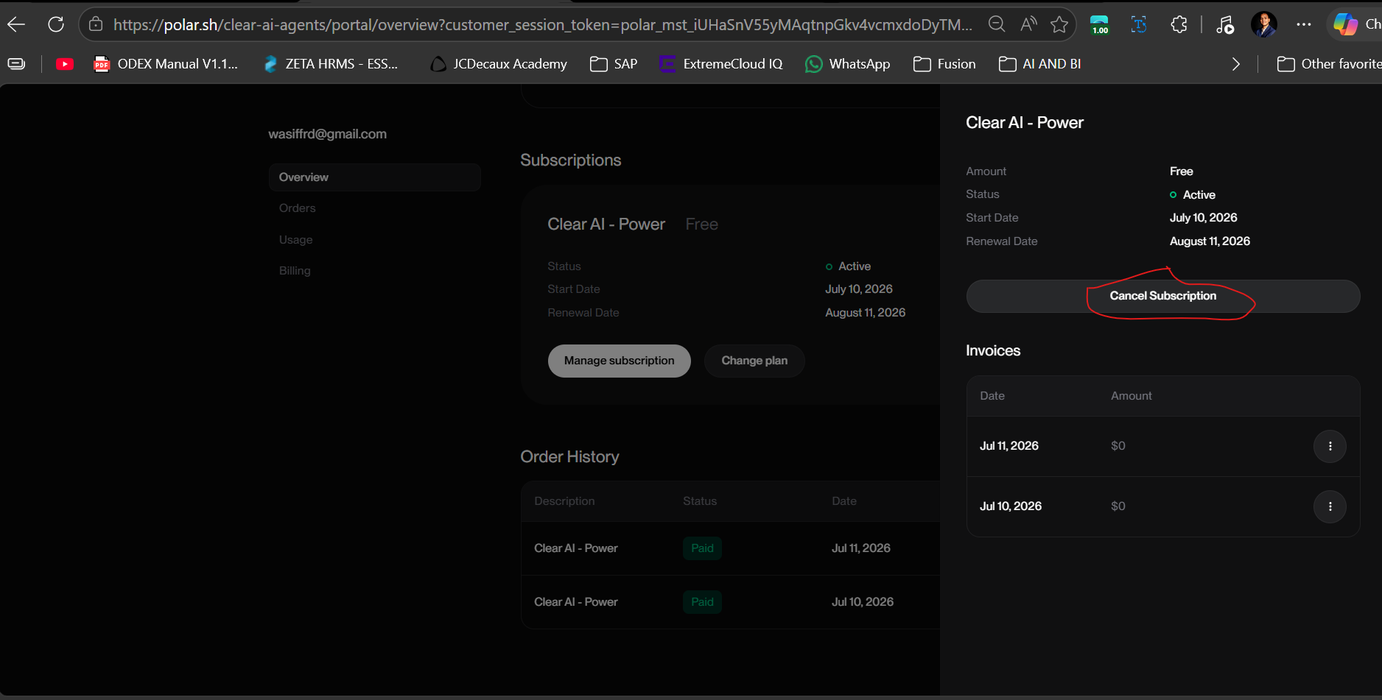
Task: Click the Jul 10, 2026 invoice date
Action: tap(1011, 506)
